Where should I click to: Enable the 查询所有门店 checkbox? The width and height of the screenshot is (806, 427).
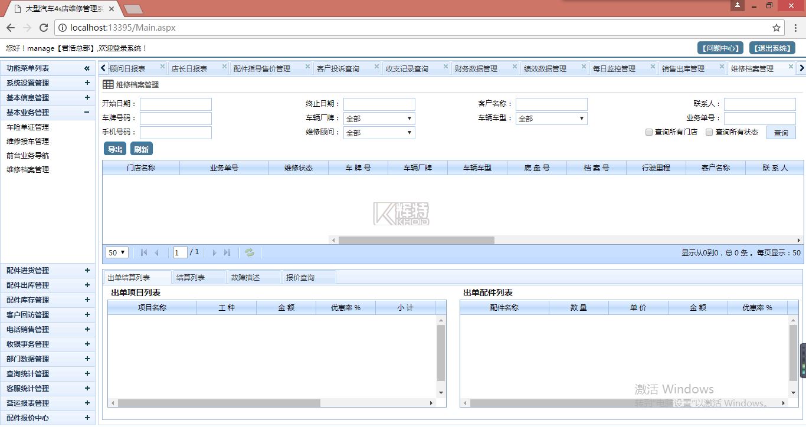tap(649, 132)
